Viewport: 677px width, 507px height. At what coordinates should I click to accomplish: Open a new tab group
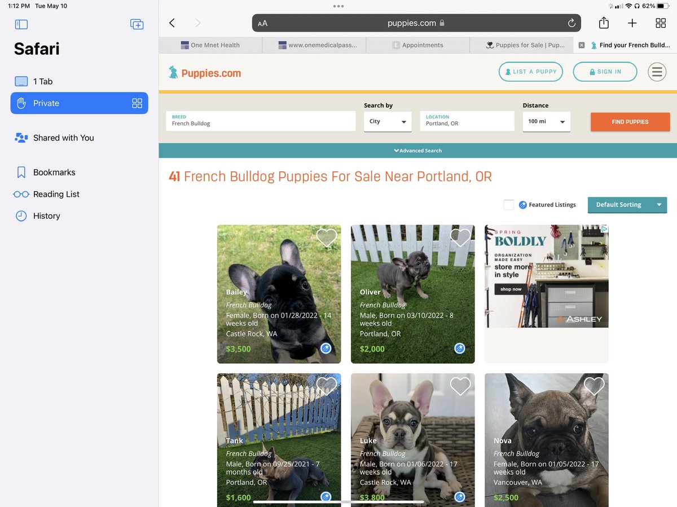click(137, 24)
